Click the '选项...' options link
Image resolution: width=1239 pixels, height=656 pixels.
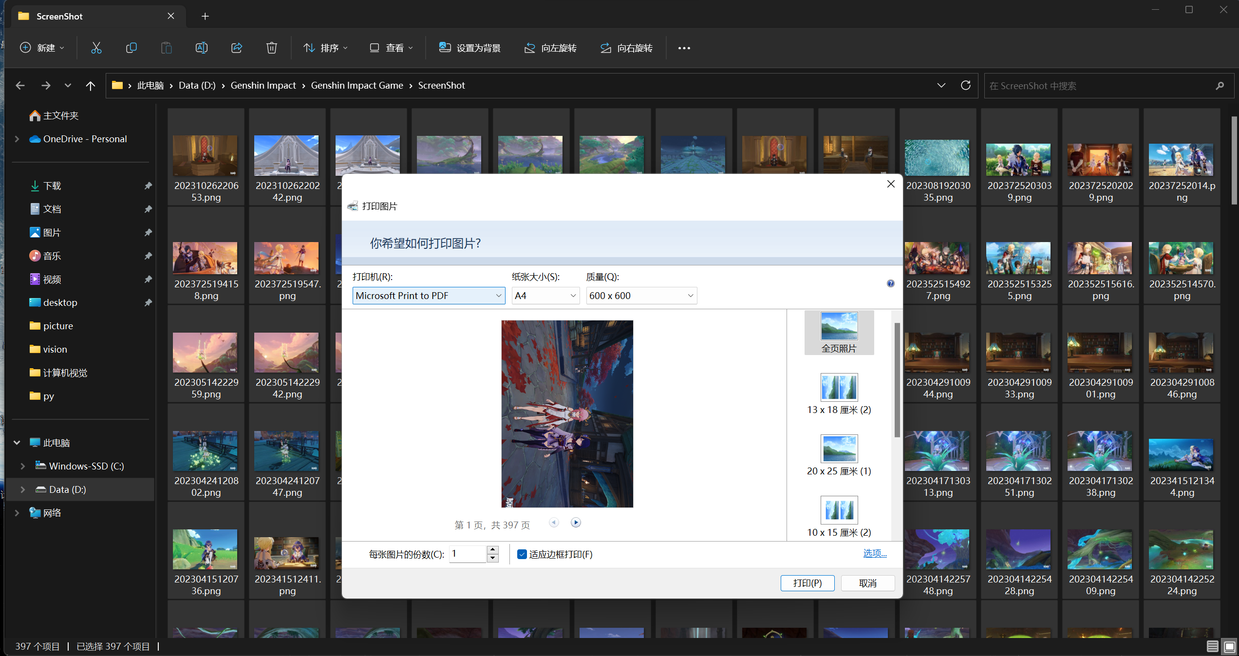click(874, 553)
